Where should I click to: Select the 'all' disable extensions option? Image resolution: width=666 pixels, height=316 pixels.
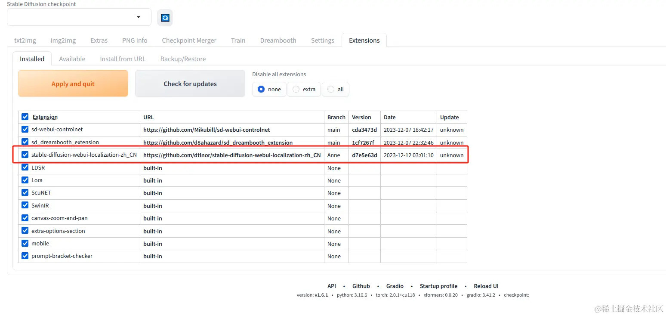336,90
